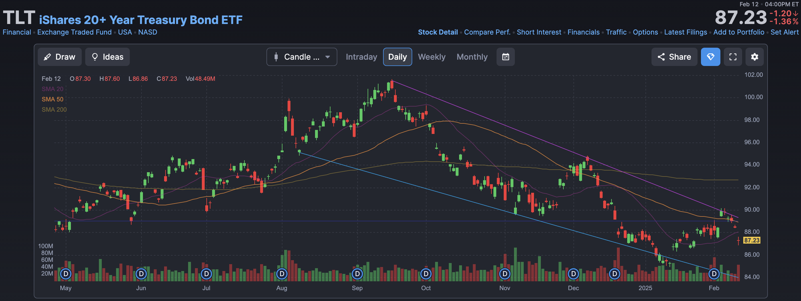
Task: Click the Set Alert link
Action: click(x=784, y=32)
